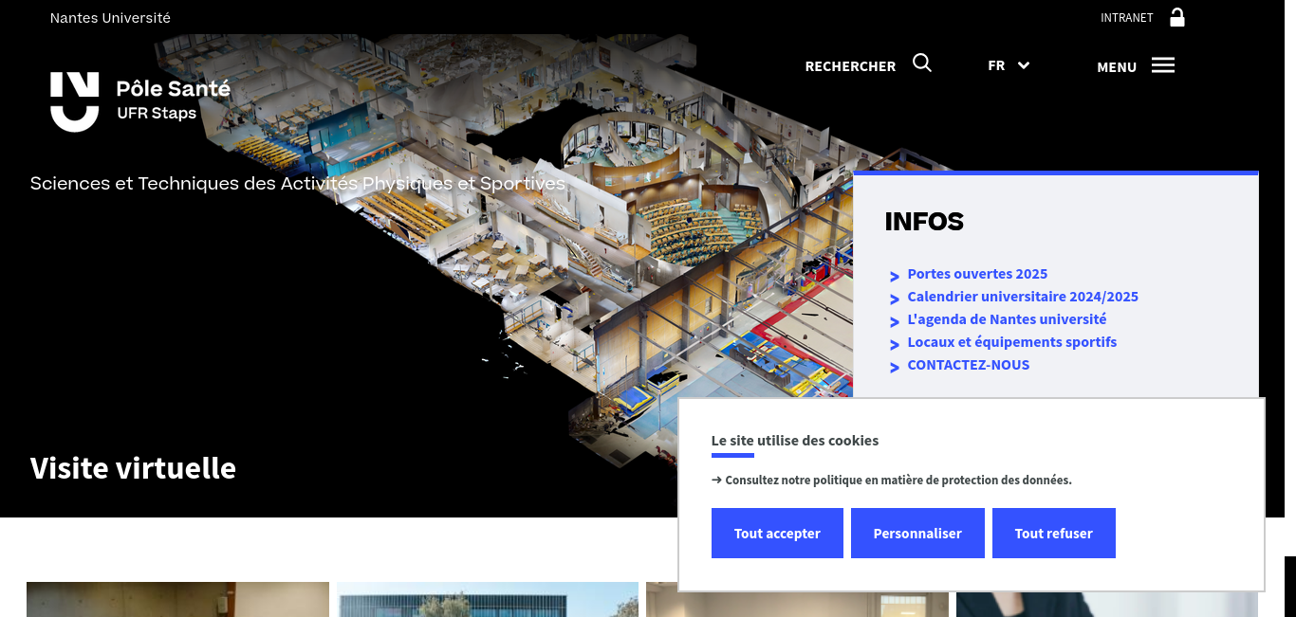Click the arrow before CONTACTEZ-NOUS

pyautogui.click(x=895, y=368)
